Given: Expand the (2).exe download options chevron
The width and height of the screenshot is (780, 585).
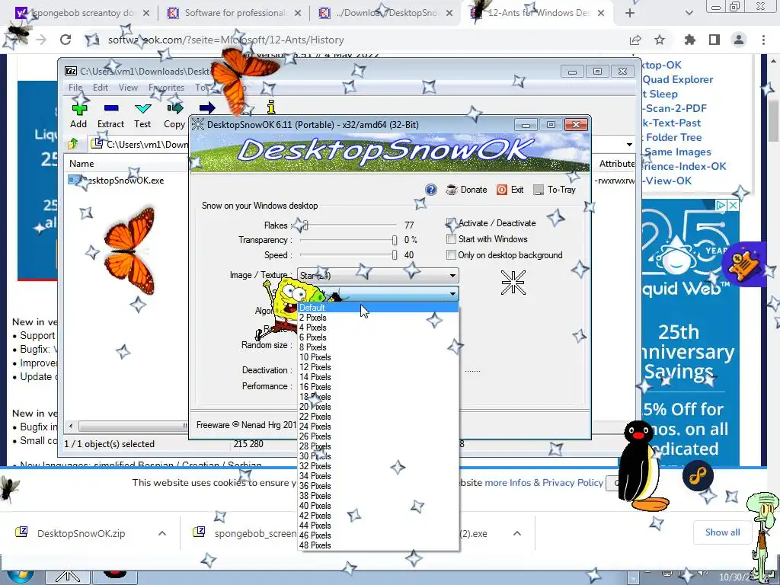Looking at the screenshot, I should tap(517, 533).
